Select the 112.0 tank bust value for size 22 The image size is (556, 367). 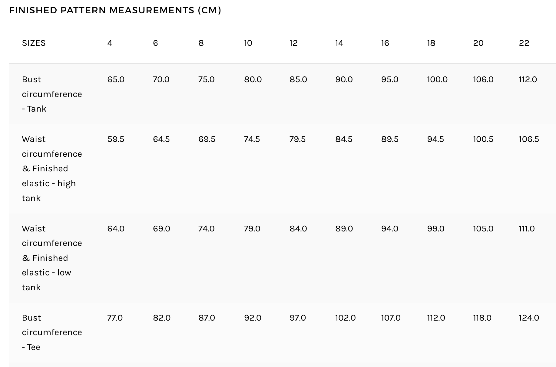click(x=528, y=79)
